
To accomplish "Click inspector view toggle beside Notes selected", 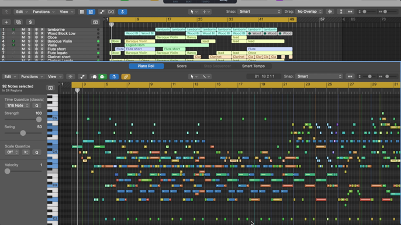I will (50, 88).
